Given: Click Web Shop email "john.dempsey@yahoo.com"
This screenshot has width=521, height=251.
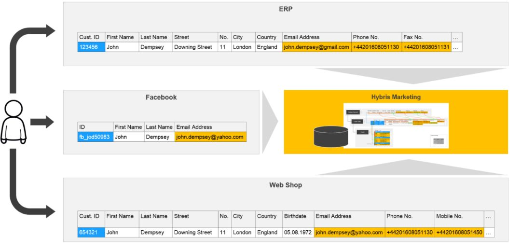Looking at the screenshot, I should pyautogui.click(x=350, y=232).
